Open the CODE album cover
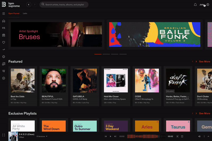This screenshot has width=212, height=141. tap(147, 81)
